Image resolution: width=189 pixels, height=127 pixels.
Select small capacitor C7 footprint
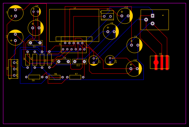(94, 61)
